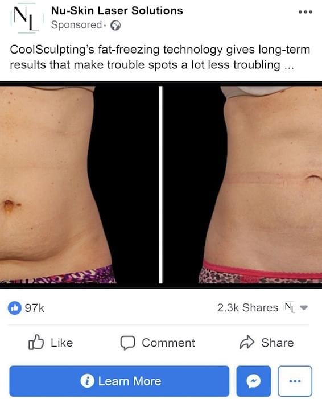Click the Comment speech bubble icon
The height and width of the screenshot is (399, 322).
coord(127,343)
